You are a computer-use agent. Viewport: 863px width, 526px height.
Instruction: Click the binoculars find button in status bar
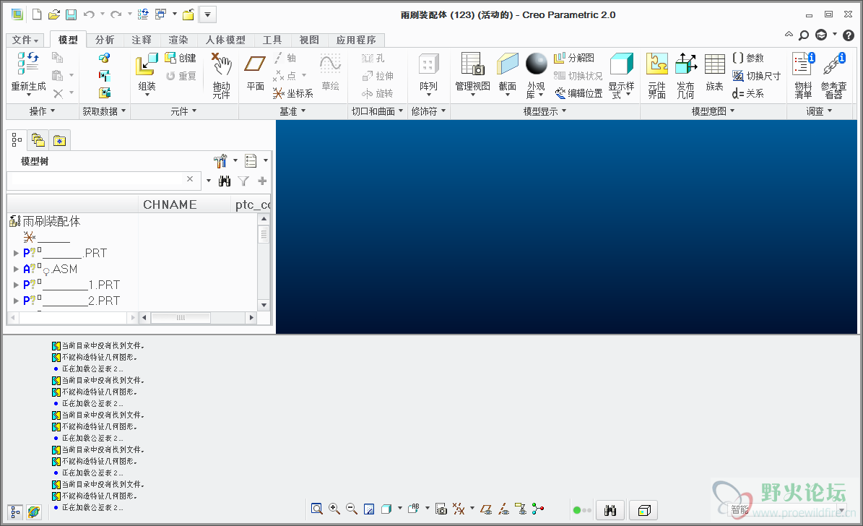610,510
